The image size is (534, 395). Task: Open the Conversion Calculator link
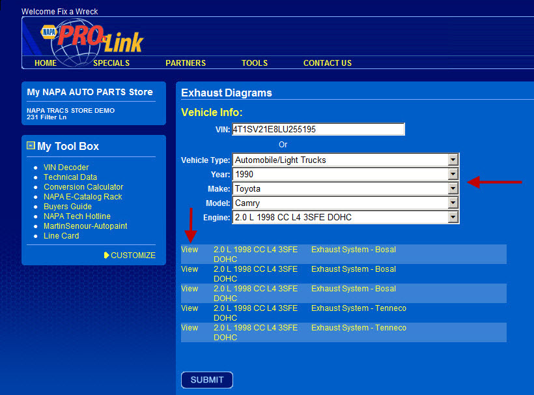83,187
